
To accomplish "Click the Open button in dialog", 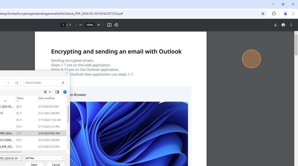I will pos(34,164).
